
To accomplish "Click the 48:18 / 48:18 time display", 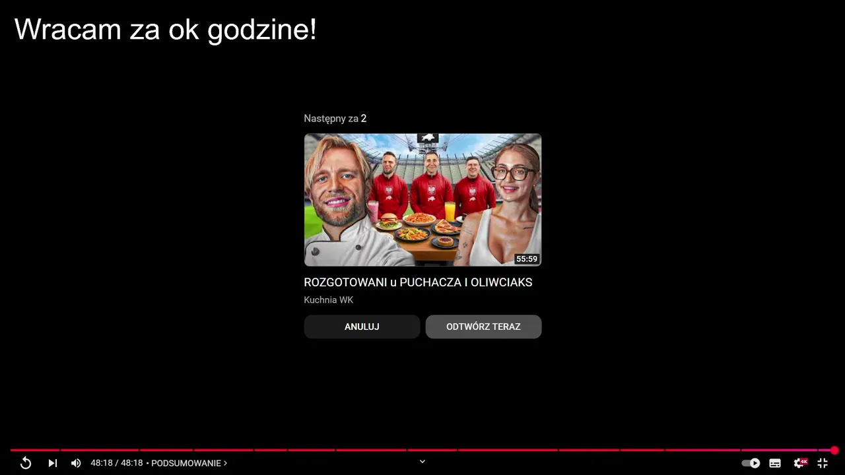I will click(117, 463).
